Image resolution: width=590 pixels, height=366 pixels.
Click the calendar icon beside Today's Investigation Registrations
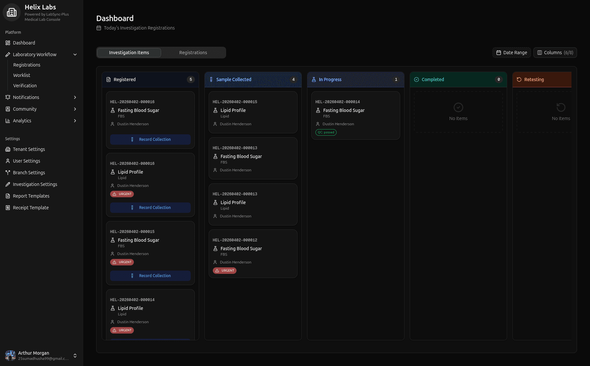pyautogui.click(x=99, y=28)
